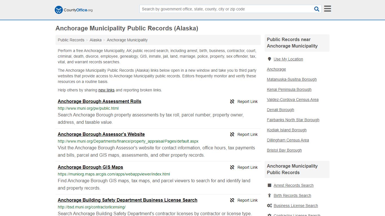
Task: Open Dillingham Census Area records
Action: [x=288, y=140]
